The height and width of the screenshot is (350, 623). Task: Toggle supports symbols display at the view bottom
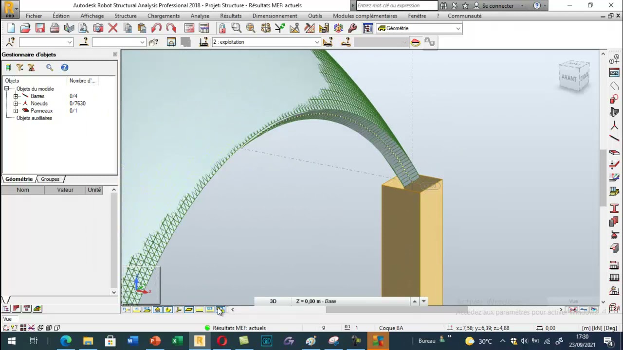click(x=157, y=310)
